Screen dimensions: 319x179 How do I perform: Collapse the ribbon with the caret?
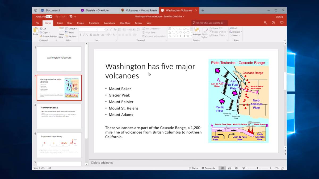click(x=285, y=40)
